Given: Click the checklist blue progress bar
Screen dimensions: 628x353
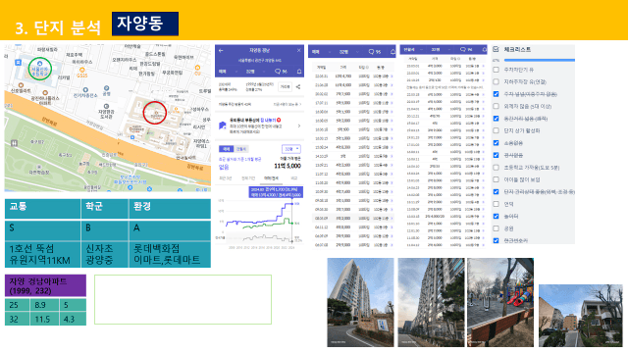Looking at the screenshot, I should [x=539, y=60].
